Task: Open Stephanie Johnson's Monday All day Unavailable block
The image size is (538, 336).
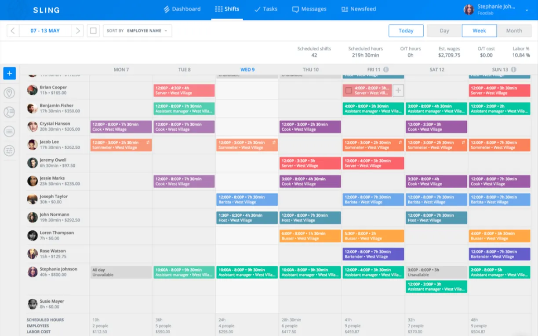Action: tap(121, 272)
